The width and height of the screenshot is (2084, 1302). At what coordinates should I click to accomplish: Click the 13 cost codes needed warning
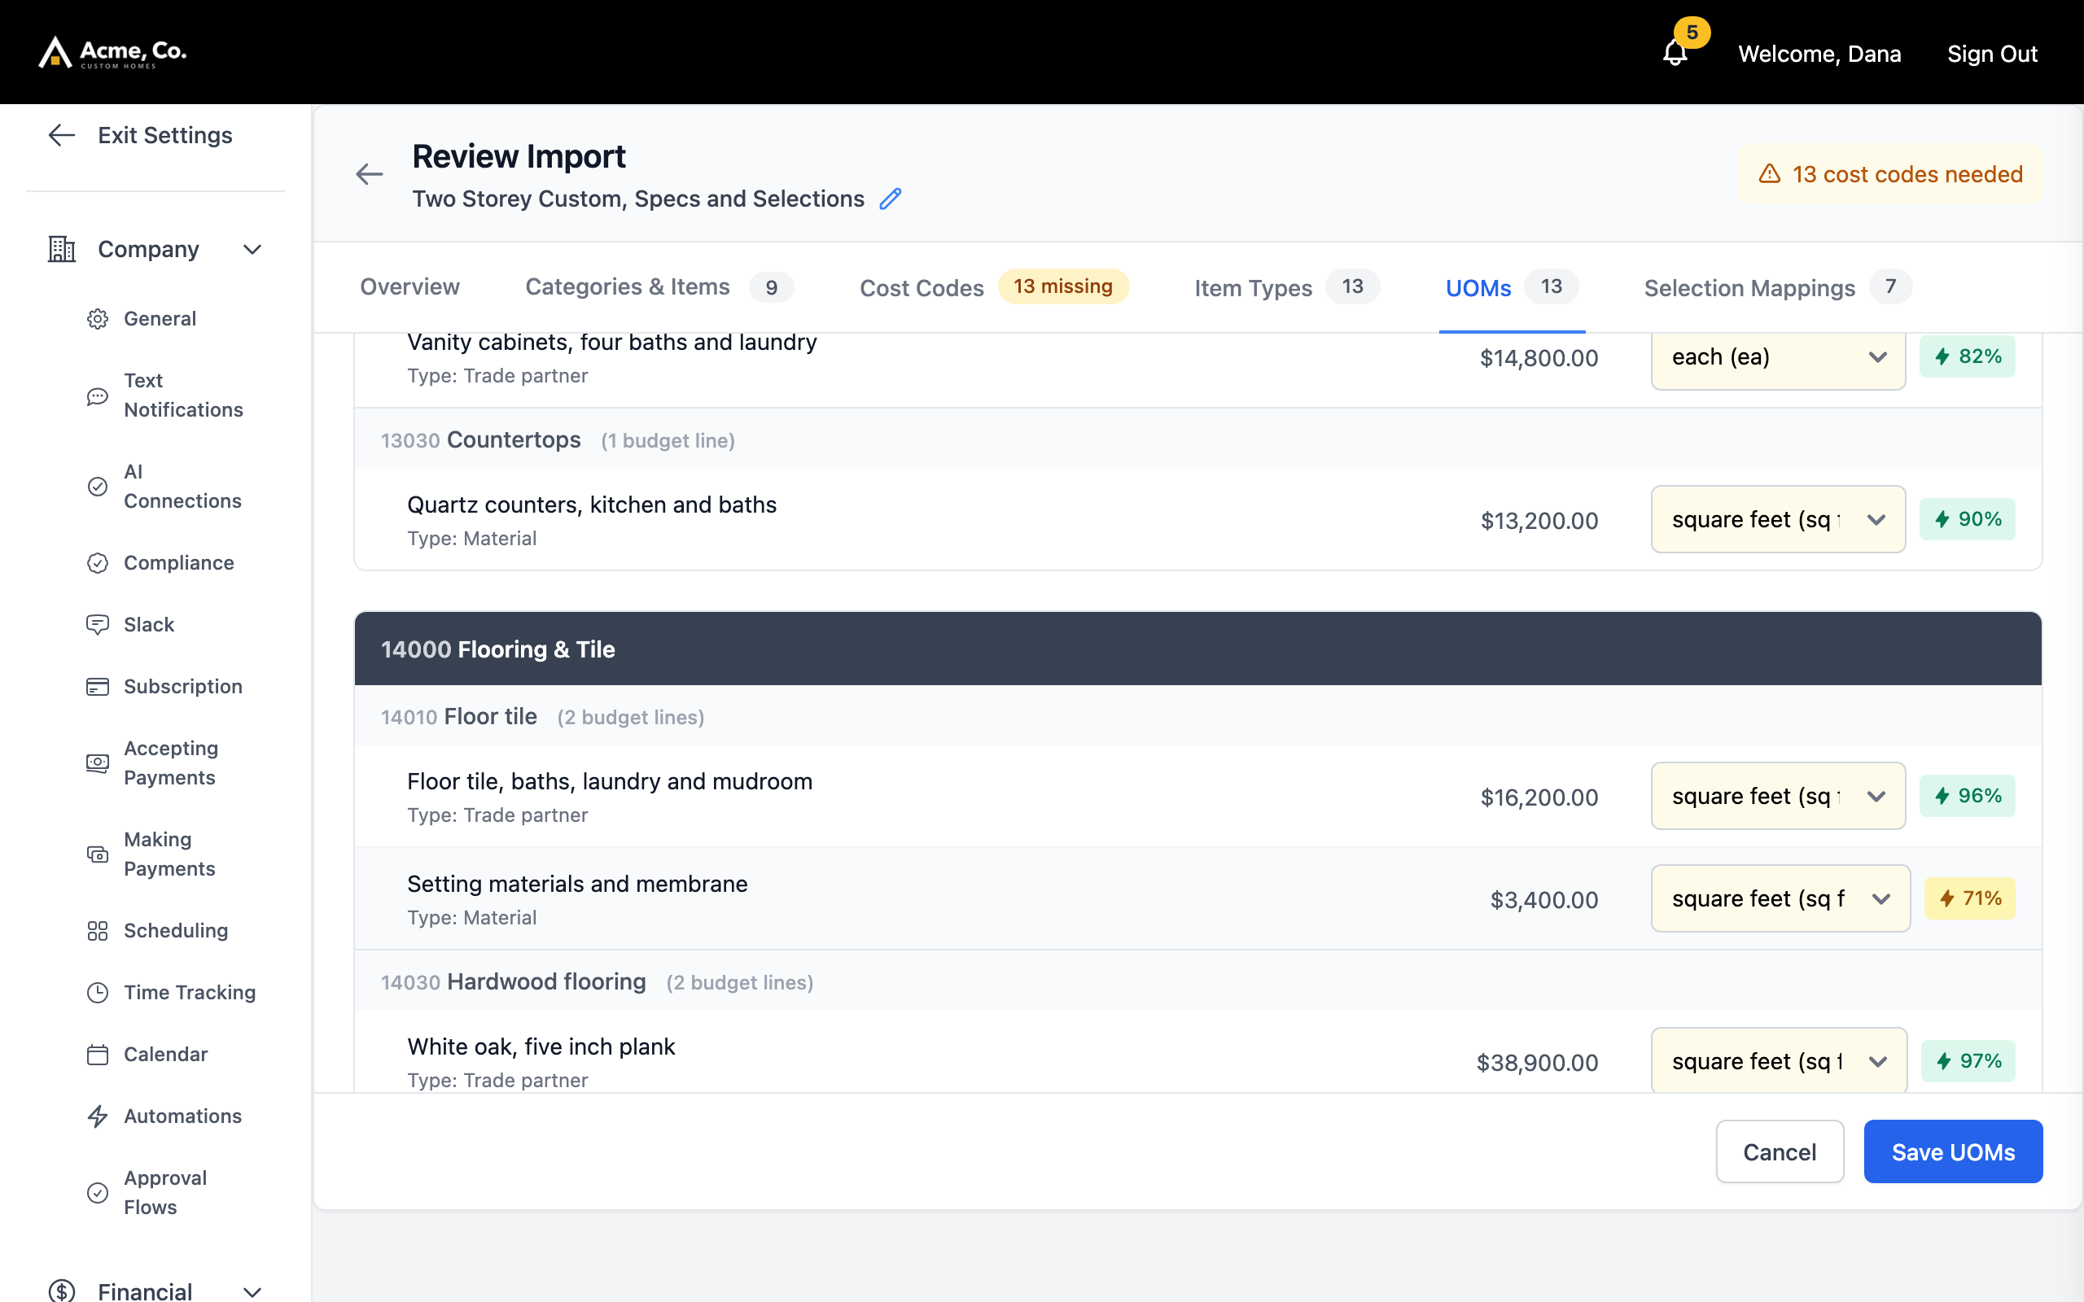pyautogui.click(x=1891, y=174)
